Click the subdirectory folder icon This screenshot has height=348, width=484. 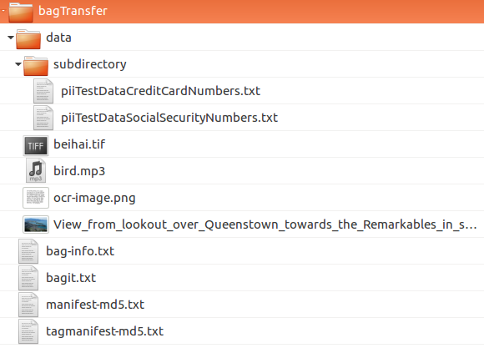[36, 66]
